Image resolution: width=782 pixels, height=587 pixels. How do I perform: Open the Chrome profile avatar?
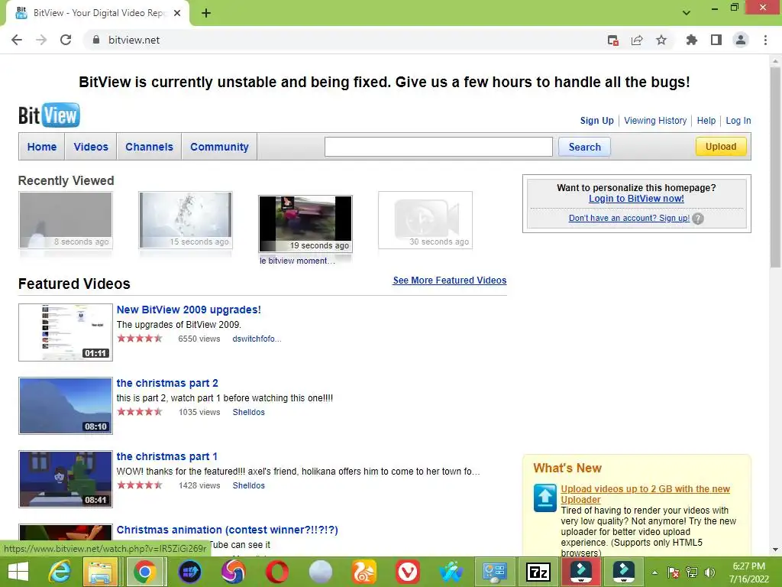(741, 40)
